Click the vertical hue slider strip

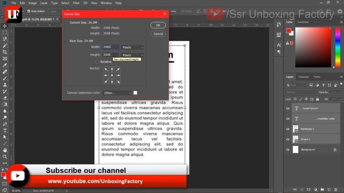pyautogui.click(x=338, y=47)
